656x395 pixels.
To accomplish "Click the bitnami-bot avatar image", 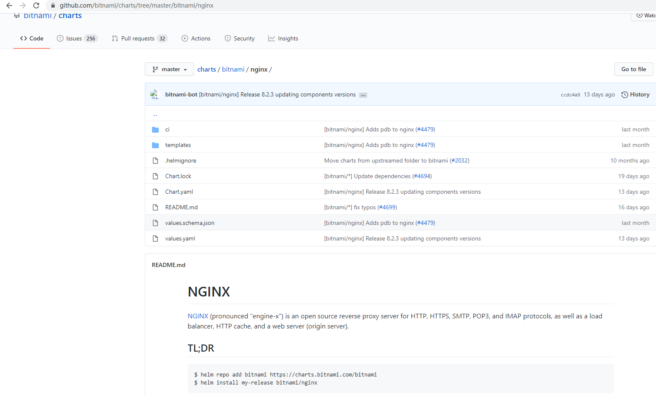I will pos(155,94).
